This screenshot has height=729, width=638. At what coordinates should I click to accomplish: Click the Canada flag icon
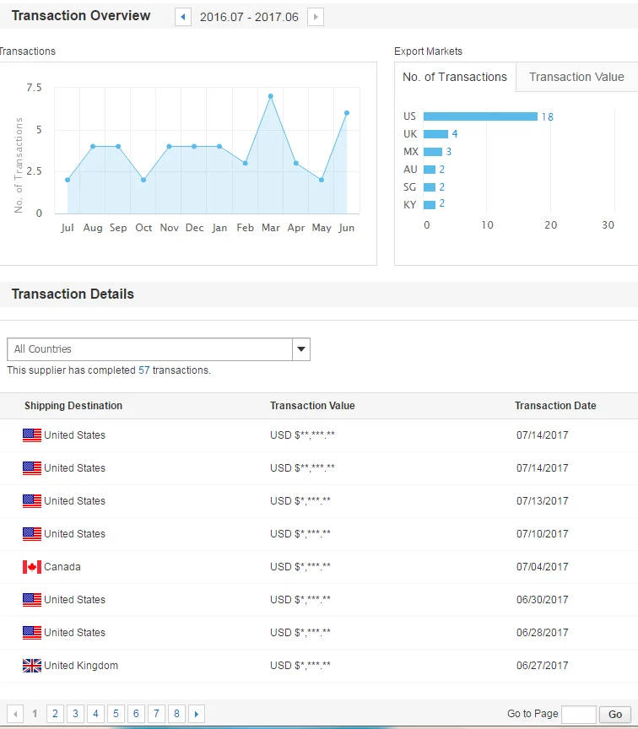[x=32, y=567]
